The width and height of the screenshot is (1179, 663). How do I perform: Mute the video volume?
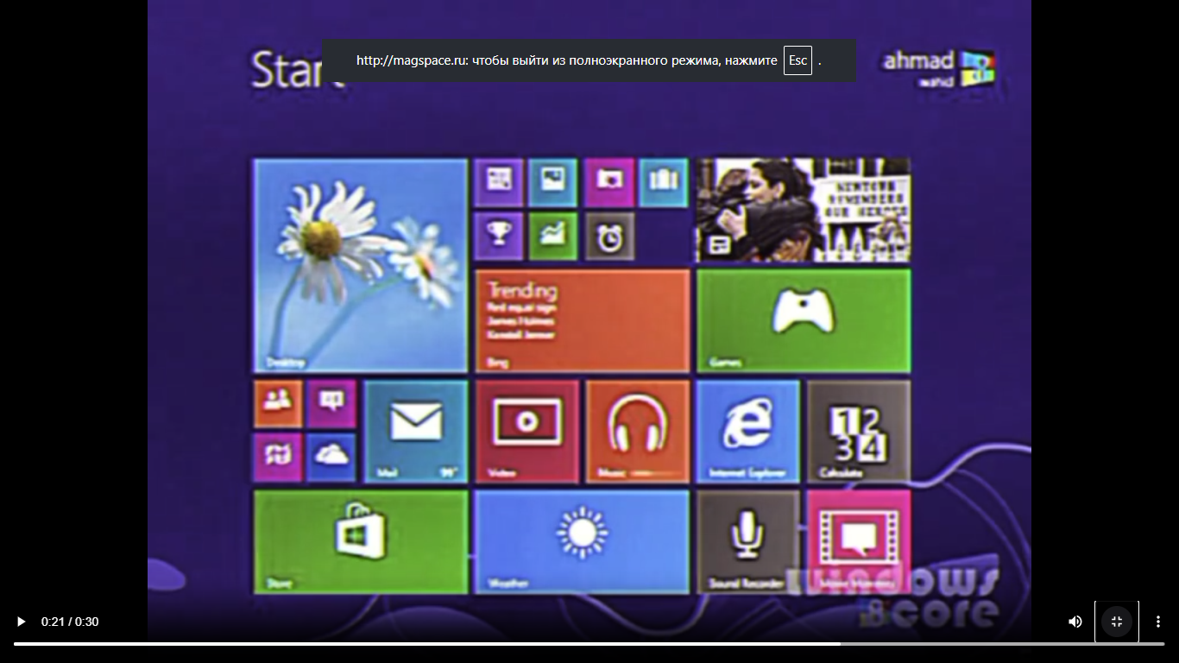coord(1075,622)
